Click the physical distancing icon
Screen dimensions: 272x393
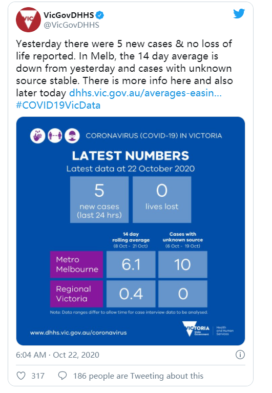pos(55,136)
